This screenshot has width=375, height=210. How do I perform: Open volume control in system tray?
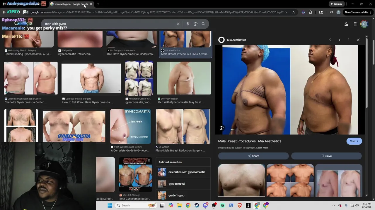(357, 205)
